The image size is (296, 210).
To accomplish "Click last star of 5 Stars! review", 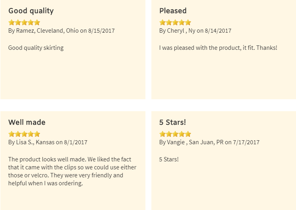I will click(188, 134).
